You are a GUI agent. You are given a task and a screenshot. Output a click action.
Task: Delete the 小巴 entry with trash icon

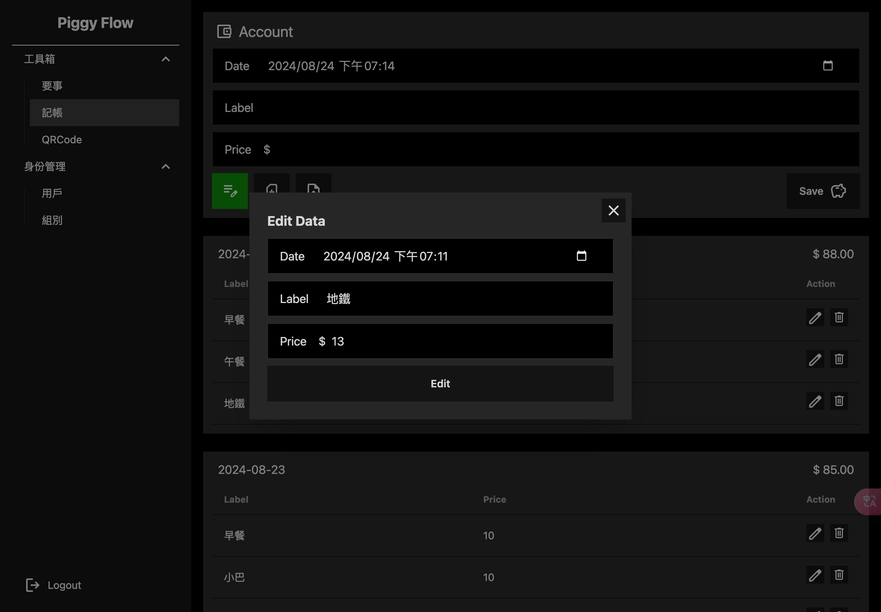(x=839, y=575)
